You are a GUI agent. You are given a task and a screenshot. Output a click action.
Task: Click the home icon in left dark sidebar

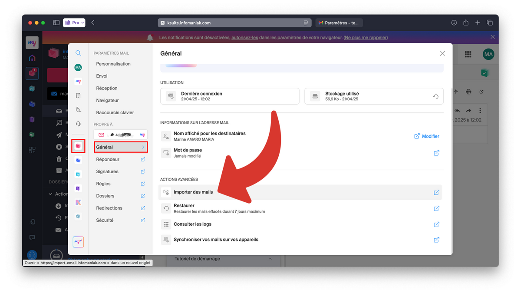click(32, 58)
